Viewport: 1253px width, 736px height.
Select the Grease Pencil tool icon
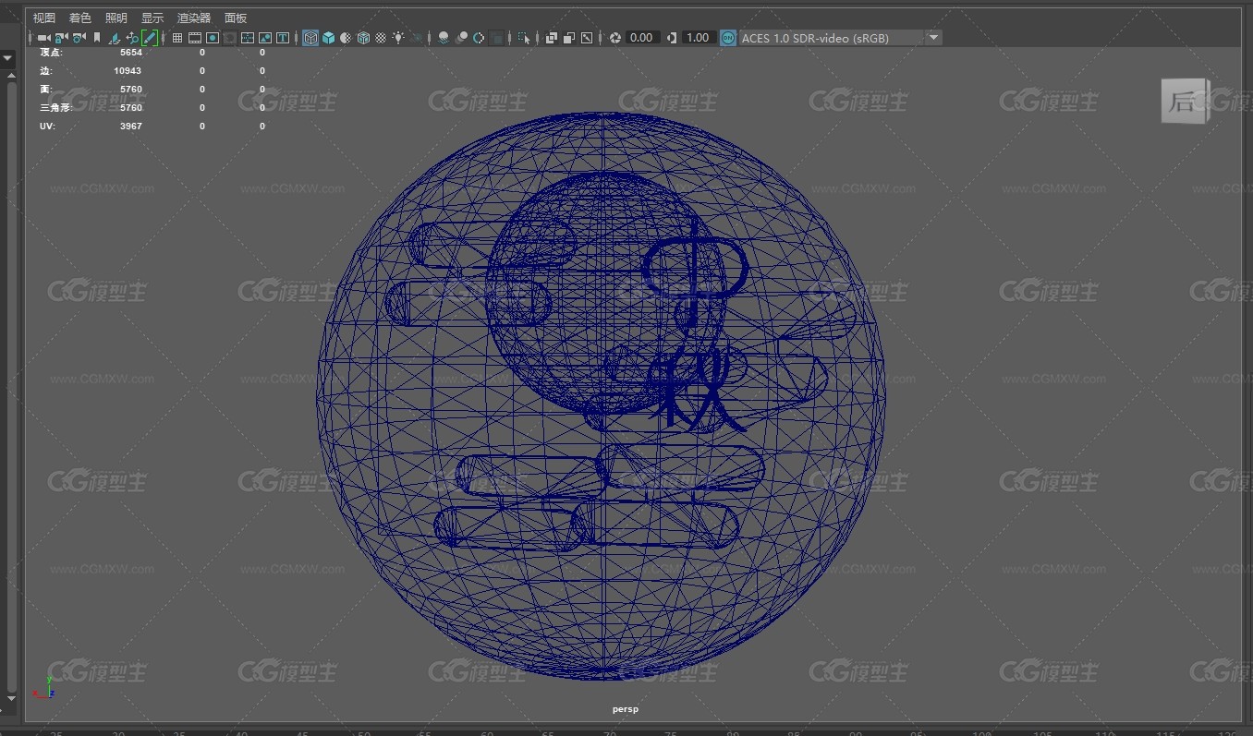click(x=150, y=38)
